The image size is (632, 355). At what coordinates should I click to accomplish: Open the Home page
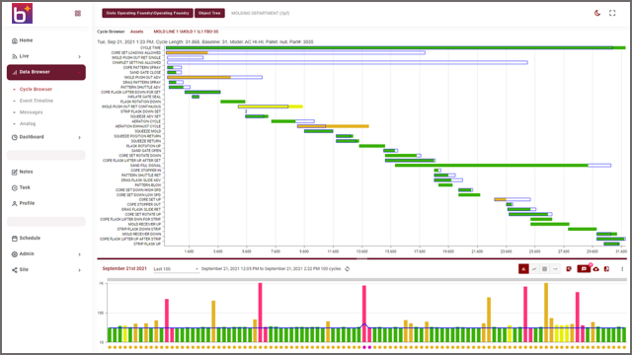26,40
